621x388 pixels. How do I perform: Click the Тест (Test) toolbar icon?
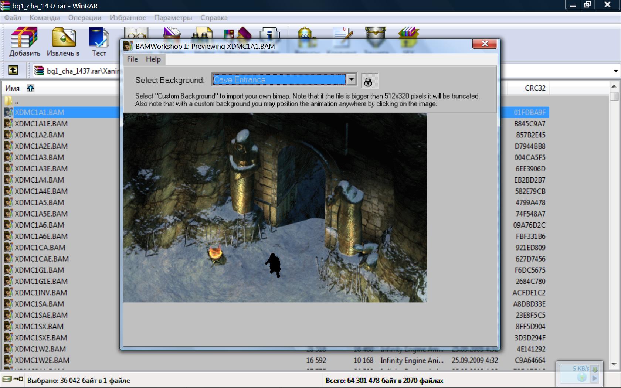coord(99,42)
